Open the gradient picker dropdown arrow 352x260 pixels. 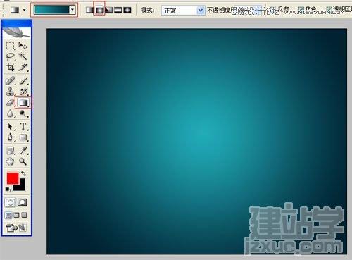point(73,10)
